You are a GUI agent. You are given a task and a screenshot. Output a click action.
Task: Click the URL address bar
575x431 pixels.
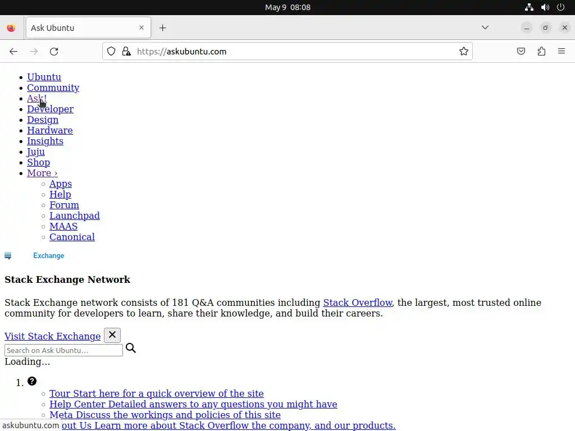click(287, 51)
